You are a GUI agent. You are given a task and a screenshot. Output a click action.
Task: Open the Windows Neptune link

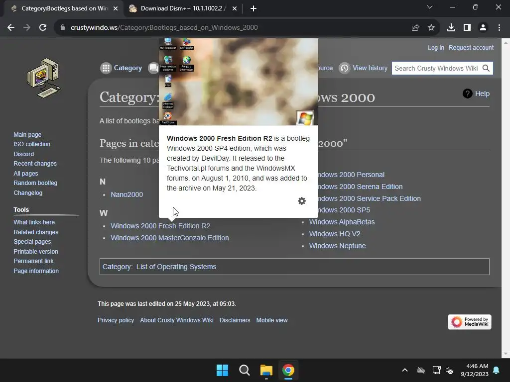337,246
